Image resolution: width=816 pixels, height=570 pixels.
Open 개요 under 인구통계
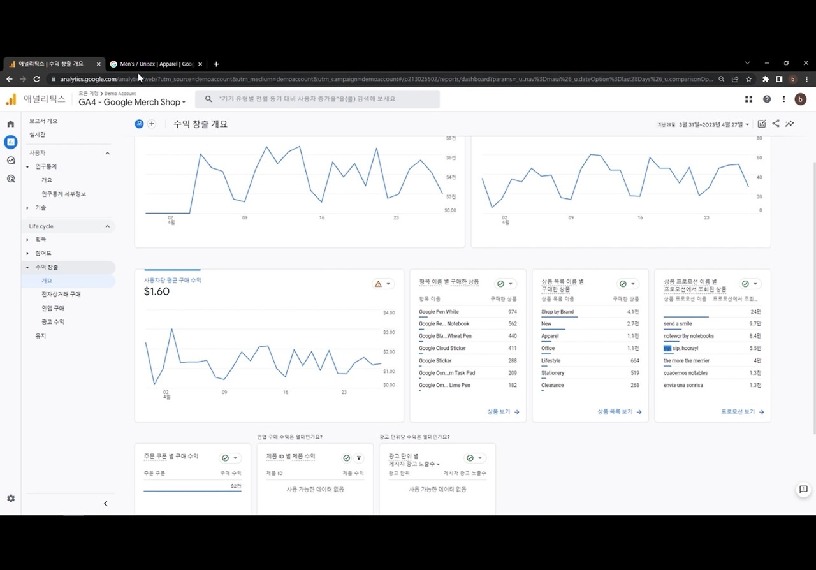47,180
